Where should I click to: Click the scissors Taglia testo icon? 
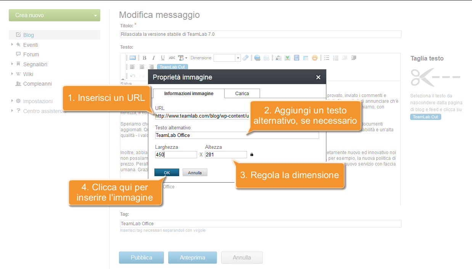coord(435,77)
